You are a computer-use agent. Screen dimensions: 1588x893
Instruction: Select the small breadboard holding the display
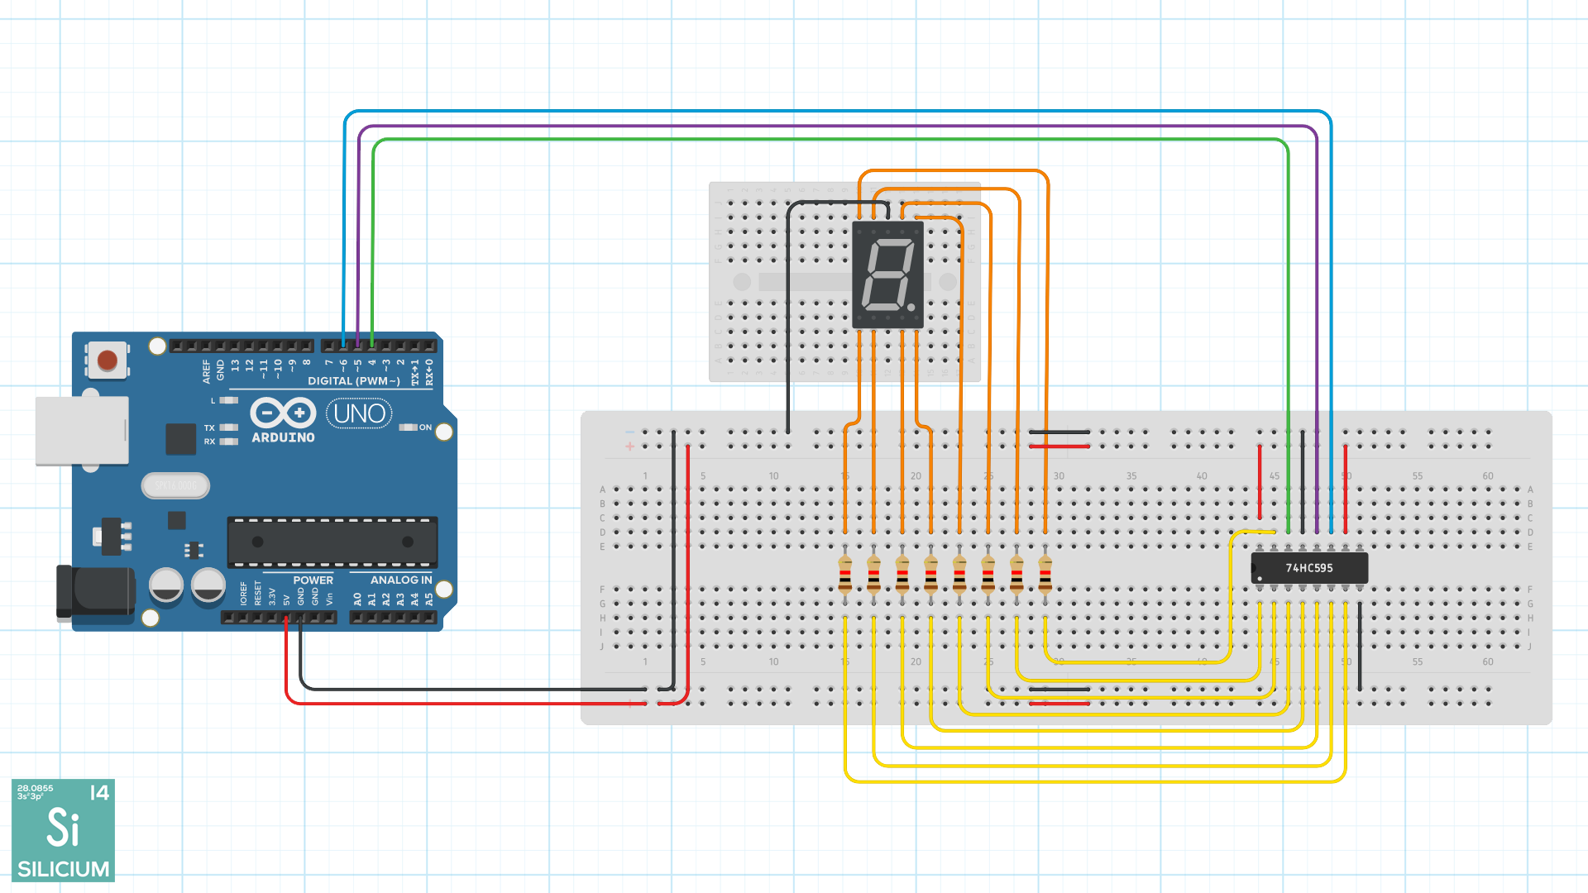point(844,282)
